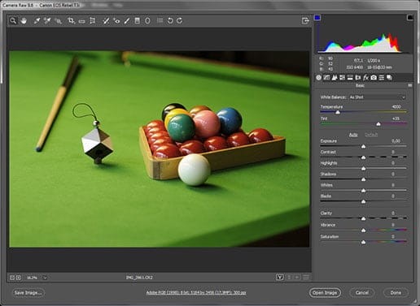Click the Temperature slider handle
This screenshot has height=306, width=420.
pos(338,112)
